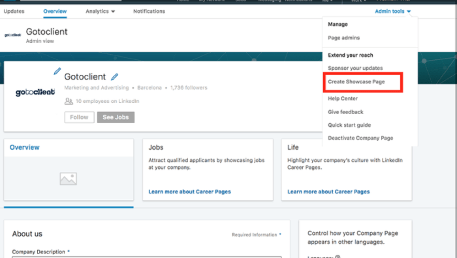Click the Manage section heading

[x=338, y=25]
